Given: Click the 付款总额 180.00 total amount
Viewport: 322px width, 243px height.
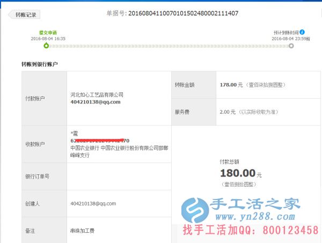Looking at the screenshot, I should click(x=237, y=173).
